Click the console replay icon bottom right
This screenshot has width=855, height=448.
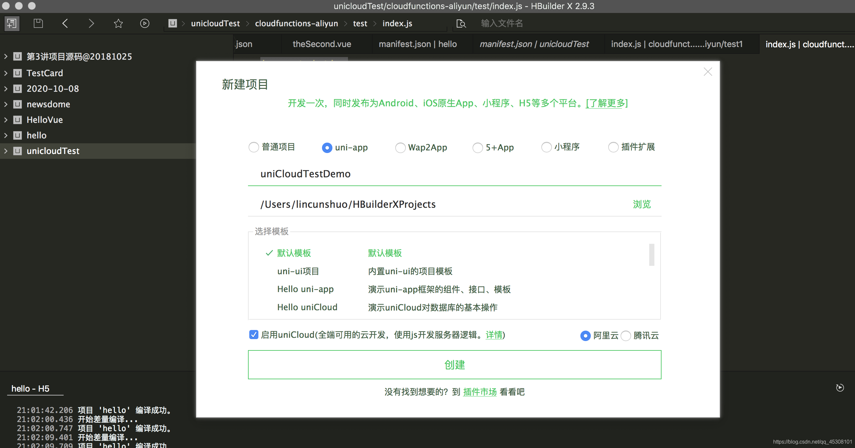pos(840,387)
